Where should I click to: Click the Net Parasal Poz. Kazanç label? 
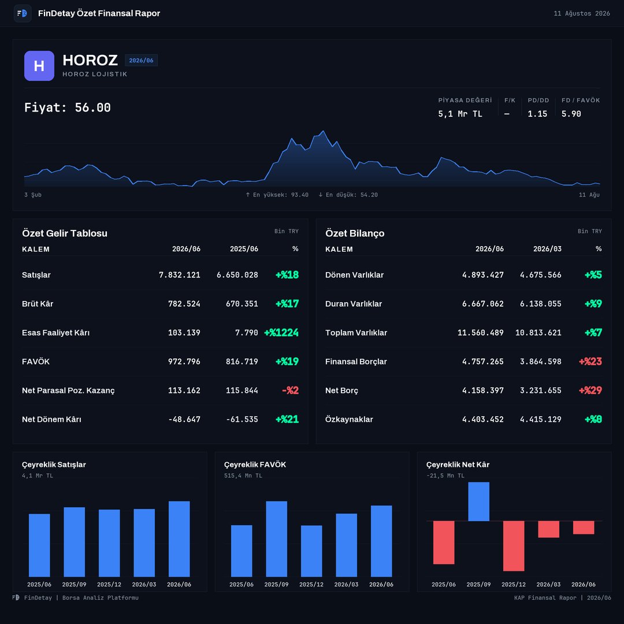point(68,391)
